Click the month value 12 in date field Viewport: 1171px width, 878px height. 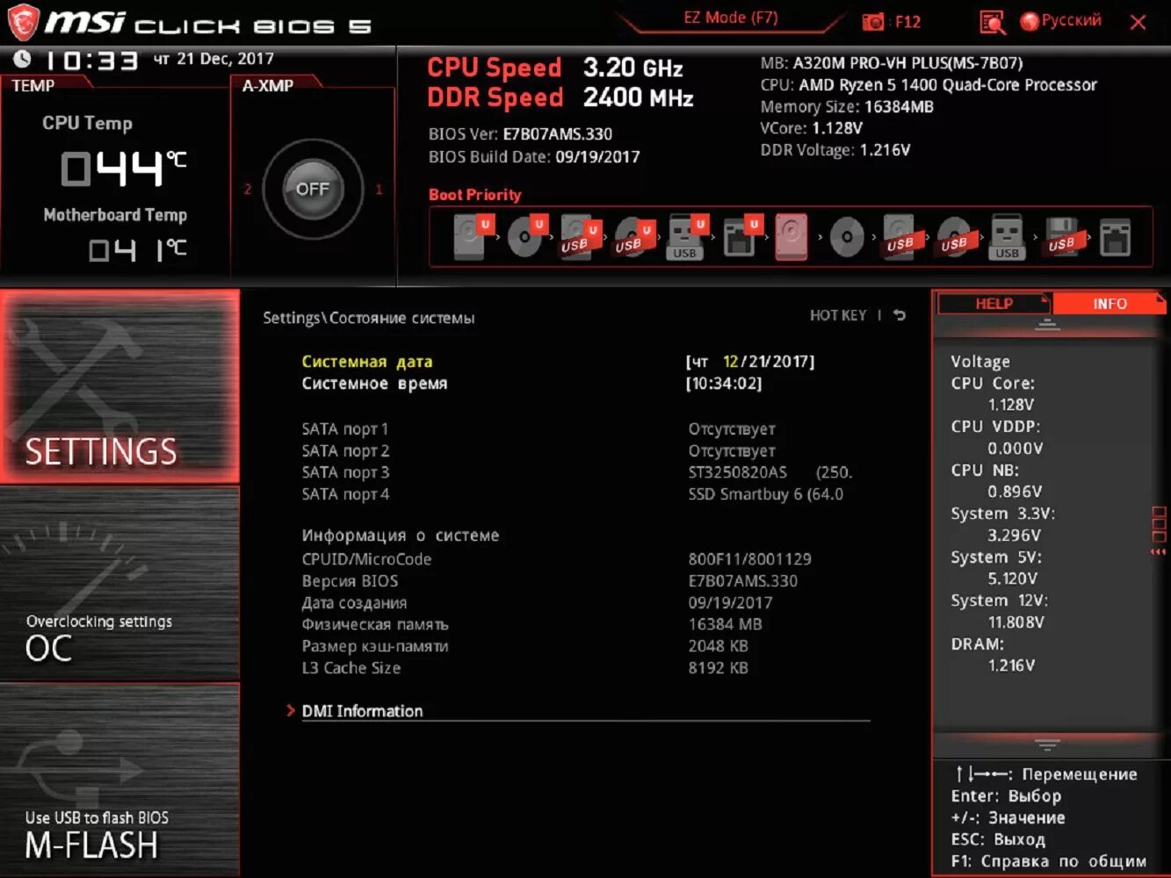click(x=731, y=362)
